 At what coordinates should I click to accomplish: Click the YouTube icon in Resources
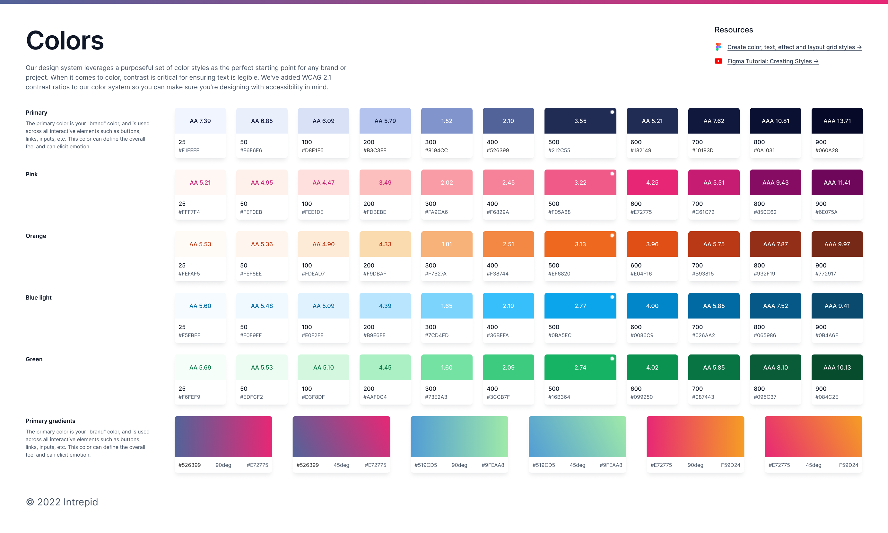click(718, 61)
